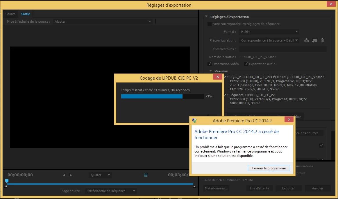This screenshot has height=199, width=338.
Task: Click the 00;00;00;00 current timecode
Action: (x=20, y=175)
